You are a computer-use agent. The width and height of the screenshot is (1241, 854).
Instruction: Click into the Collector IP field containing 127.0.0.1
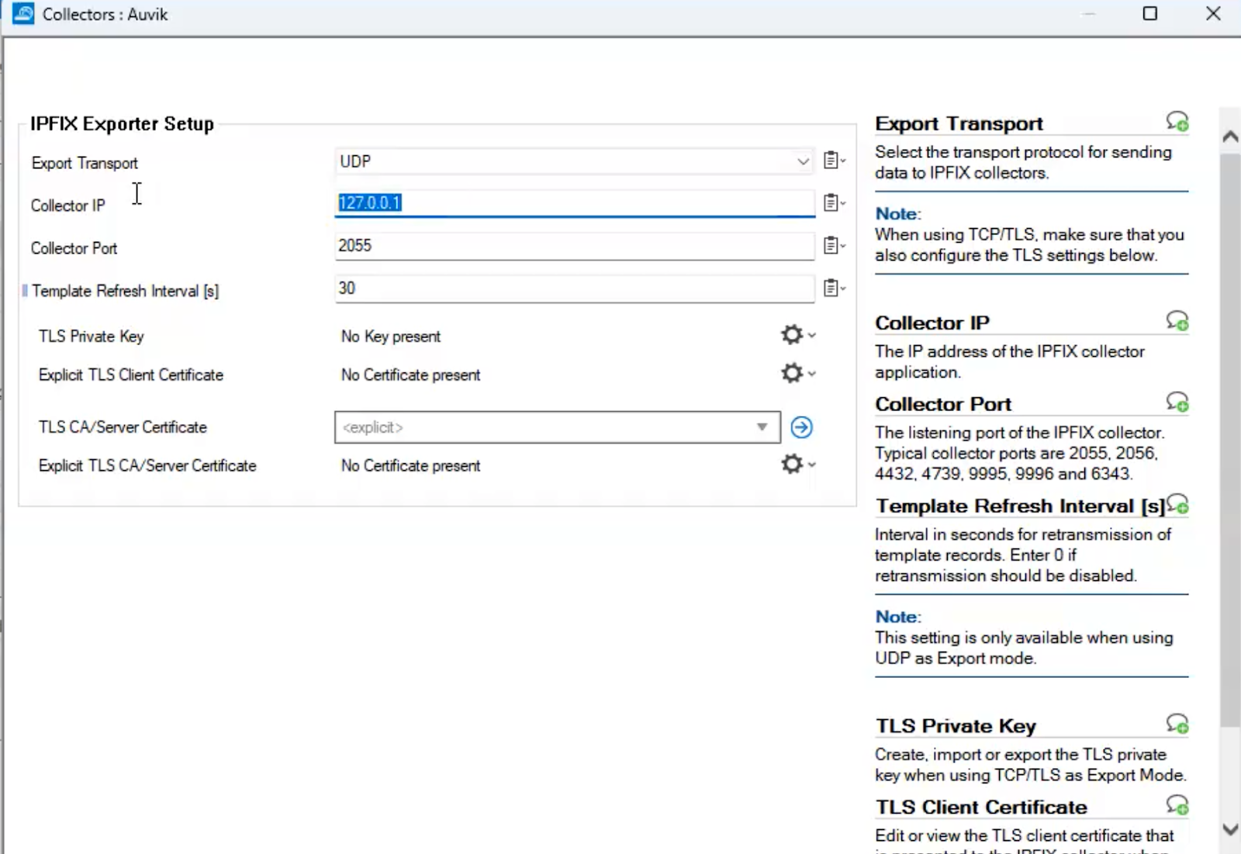point(575,203)
